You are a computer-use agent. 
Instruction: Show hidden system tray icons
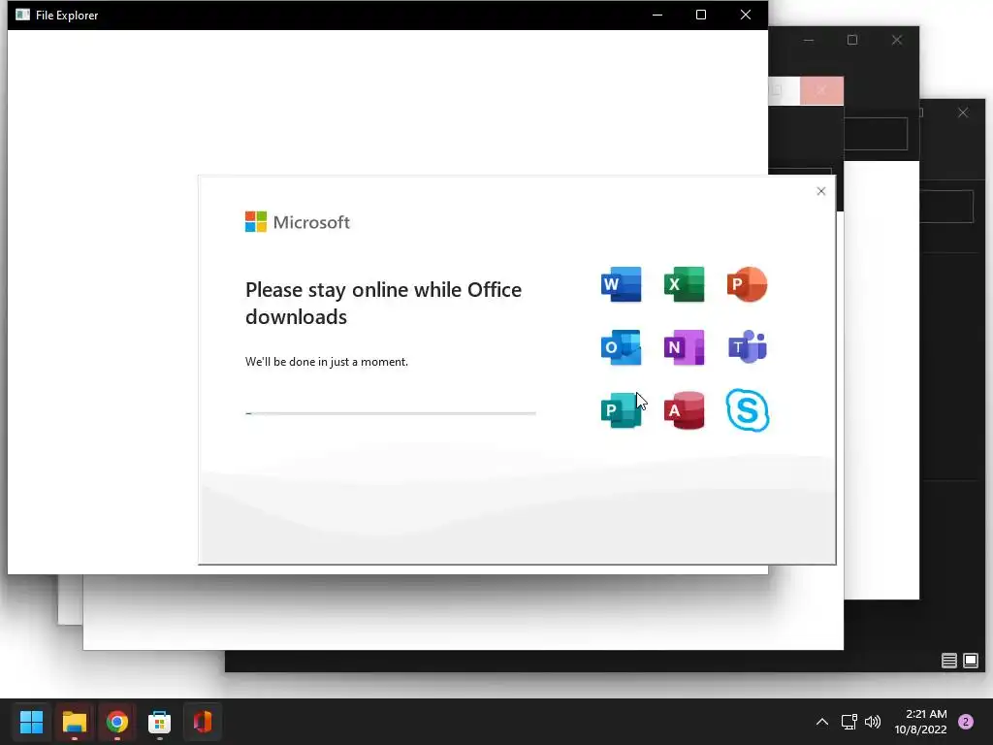coord(822,722)
